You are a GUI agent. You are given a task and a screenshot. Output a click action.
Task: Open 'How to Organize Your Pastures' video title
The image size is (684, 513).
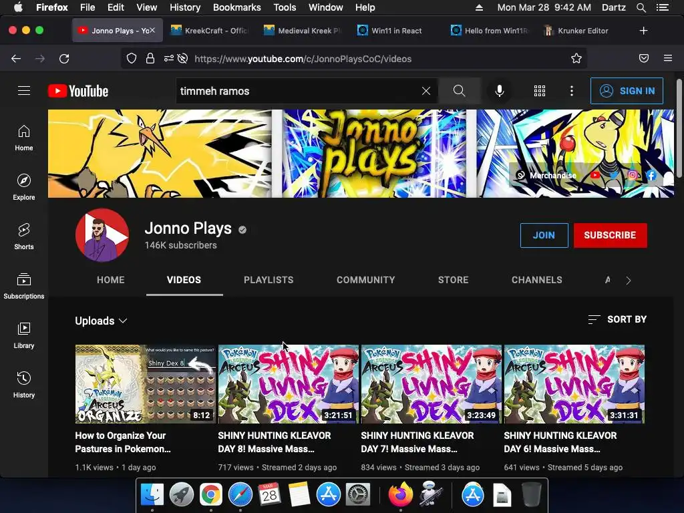(123, 442)
